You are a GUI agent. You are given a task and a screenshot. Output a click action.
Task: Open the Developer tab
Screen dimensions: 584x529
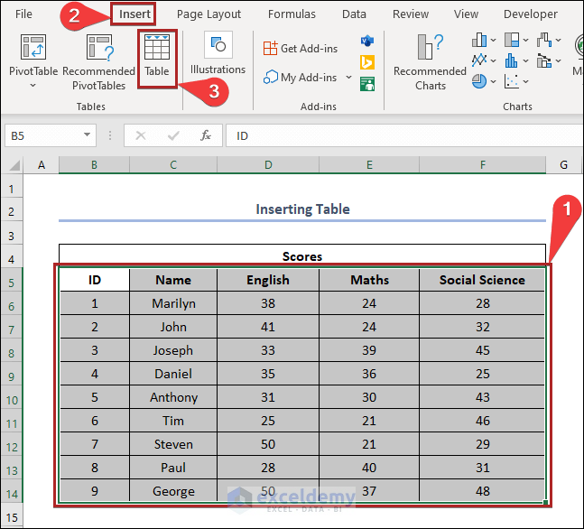531,14
